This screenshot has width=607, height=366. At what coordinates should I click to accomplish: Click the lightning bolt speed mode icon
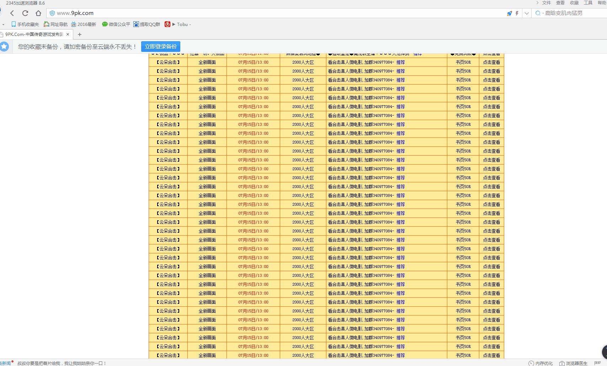click(517, 13)
